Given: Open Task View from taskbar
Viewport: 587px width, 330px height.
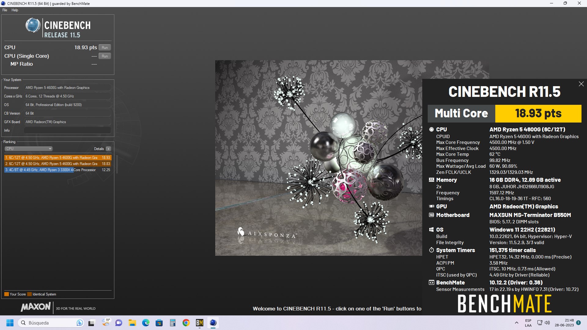Looking at the screenshot, I should [x=91, y=323].
